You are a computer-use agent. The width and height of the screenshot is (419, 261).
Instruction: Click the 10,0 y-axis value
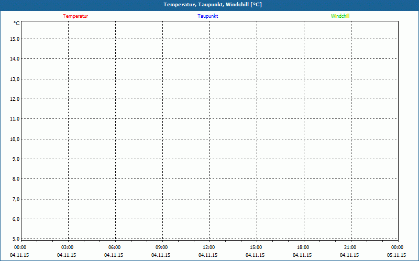pyautogui.click(x=15, y=139)
